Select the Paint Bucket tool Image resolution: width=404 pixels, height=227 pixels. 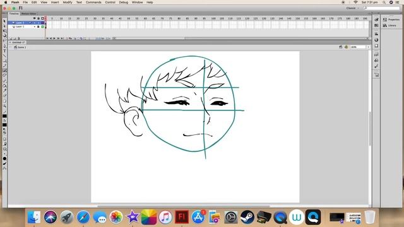coord(4,86)
